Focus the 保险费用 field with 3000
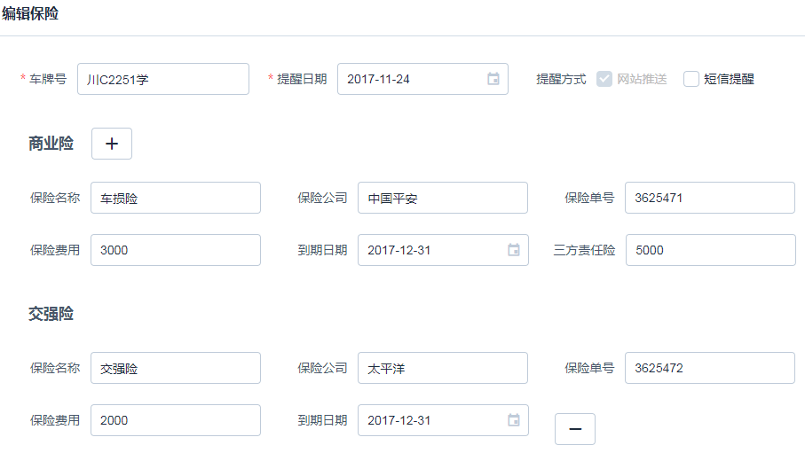The height and width of the screenshot is (453, 805). 175,250
